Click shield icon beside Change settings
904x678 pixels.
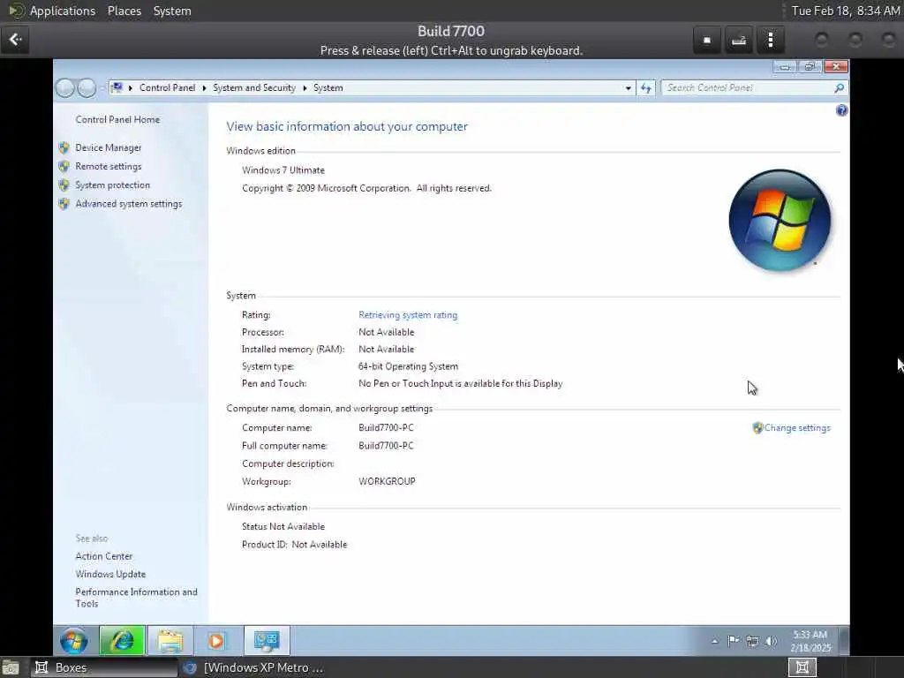[757, 428]
